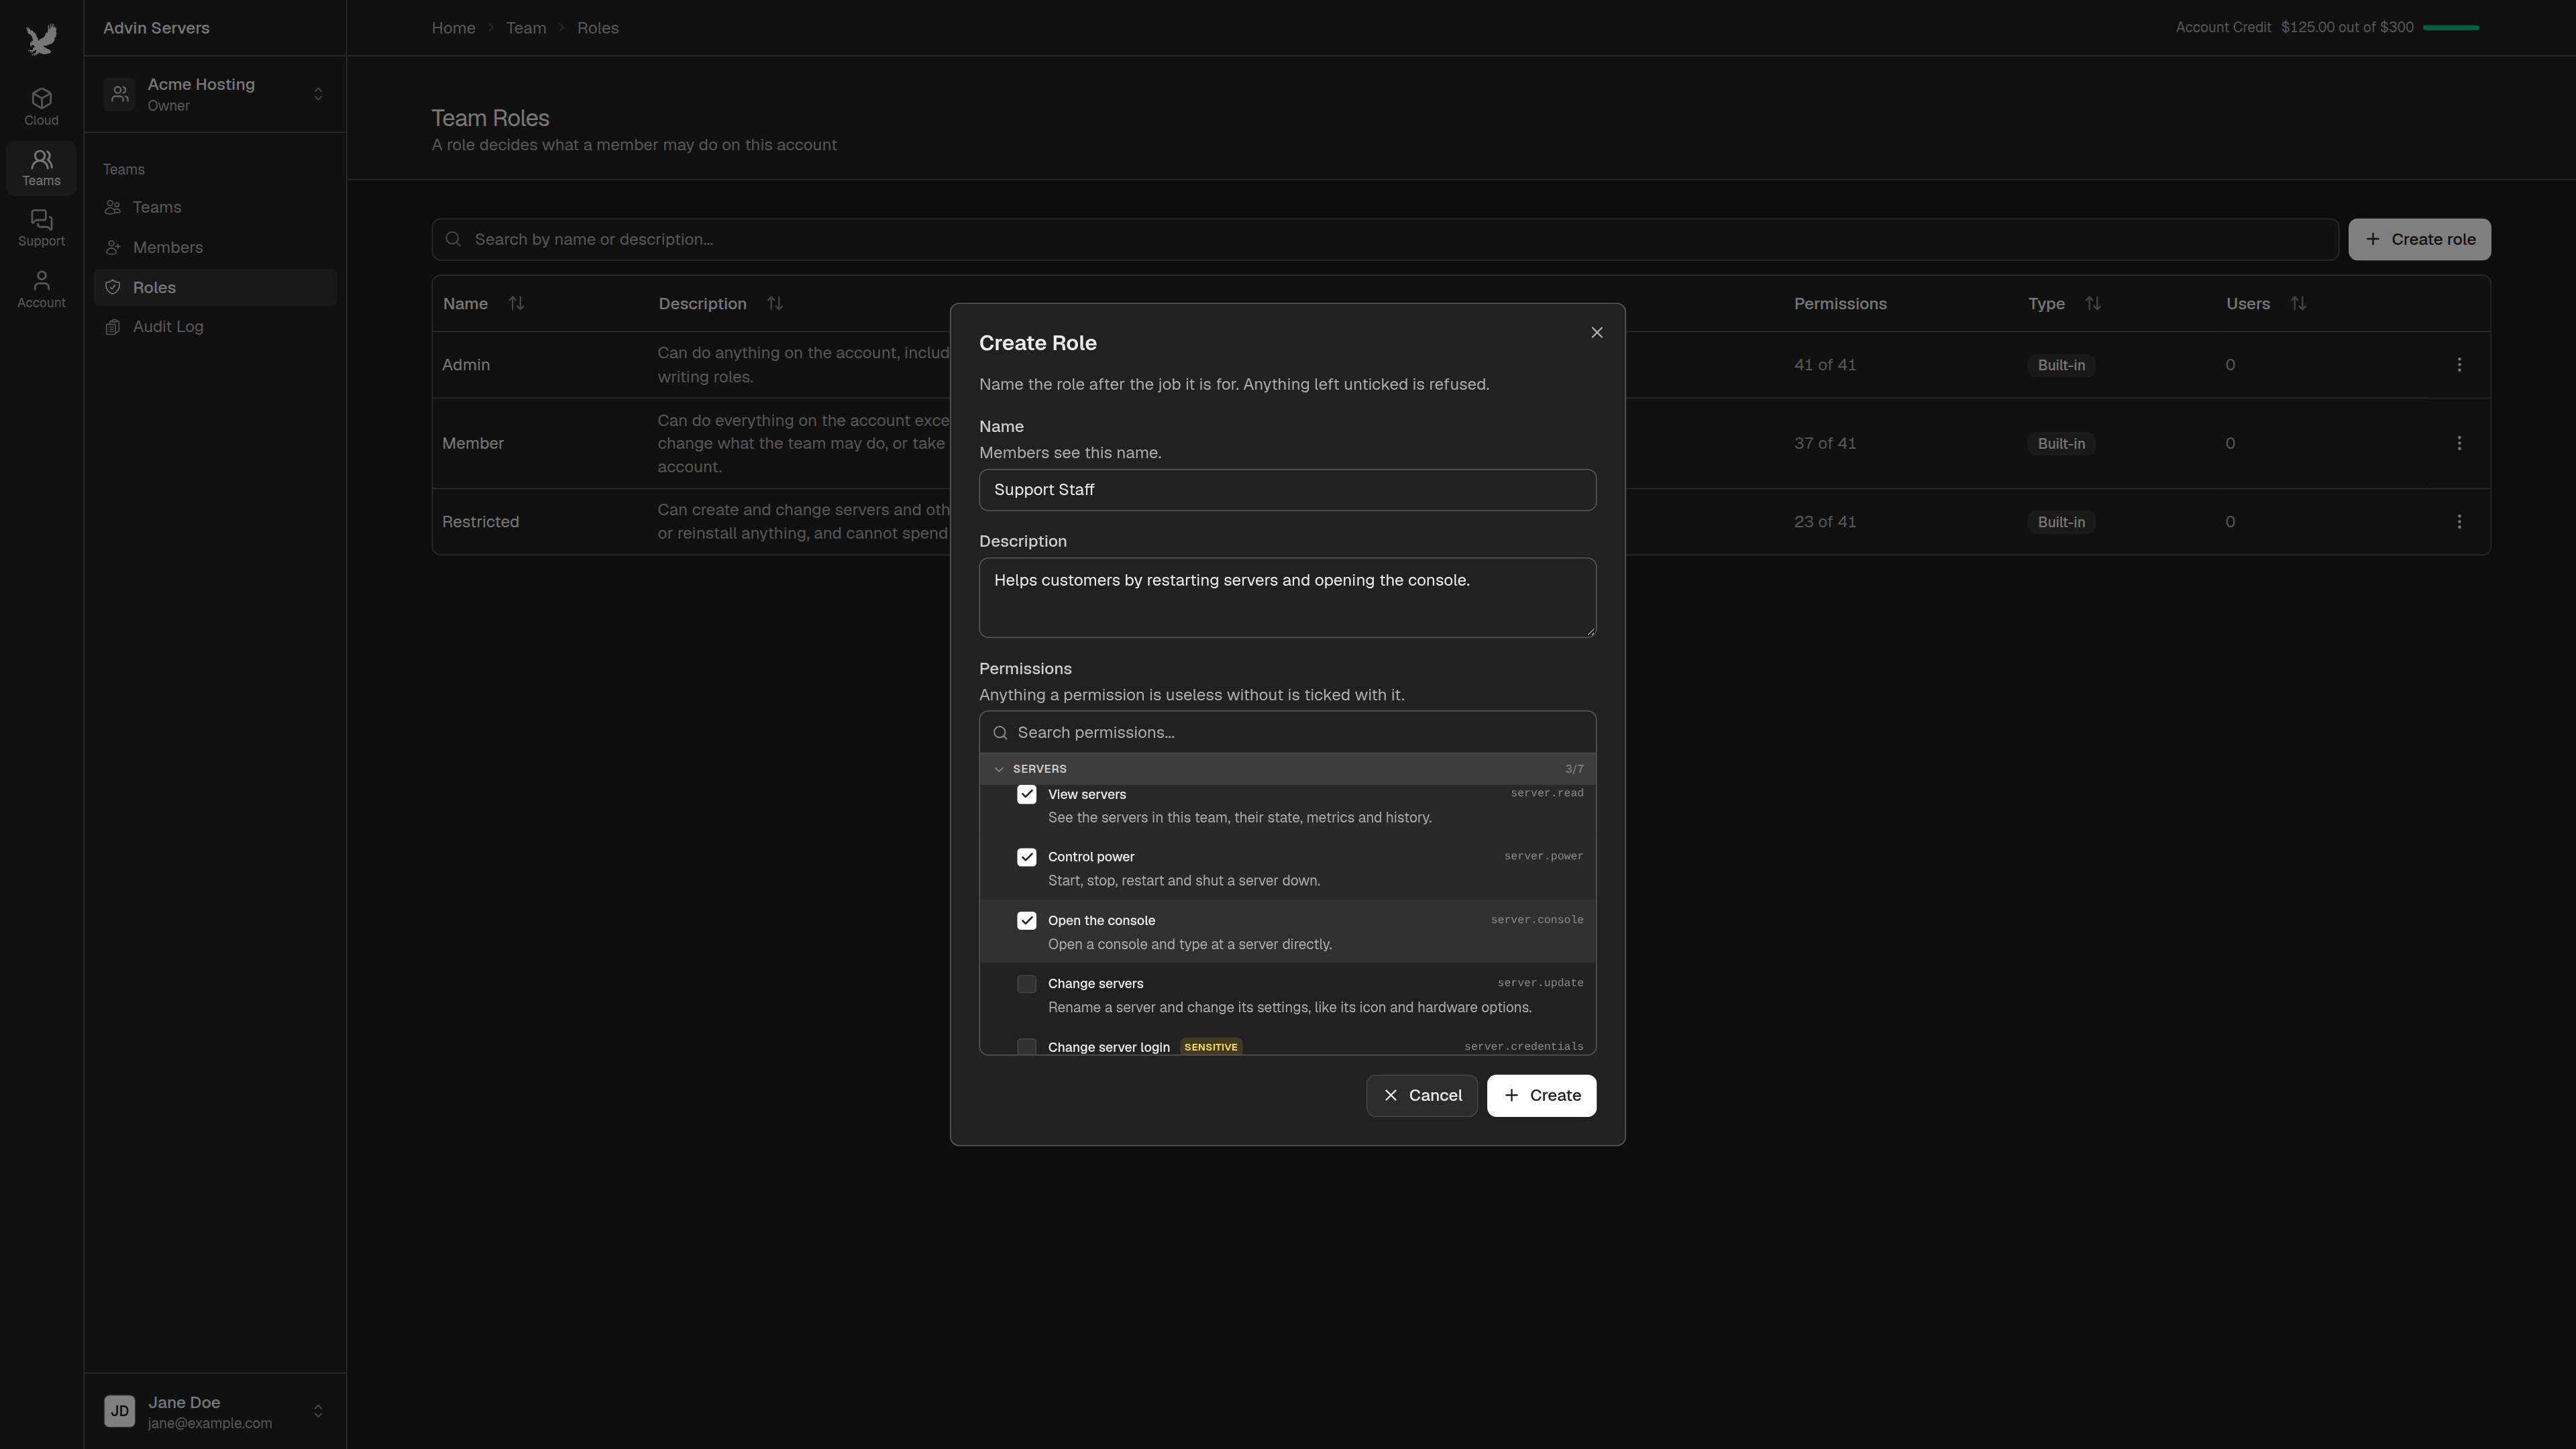Image resolution: width=2576 pixels, height=1449 pixels.
Task: Go to Members in the sidebar menu
Action: click(x=215, y=247)
